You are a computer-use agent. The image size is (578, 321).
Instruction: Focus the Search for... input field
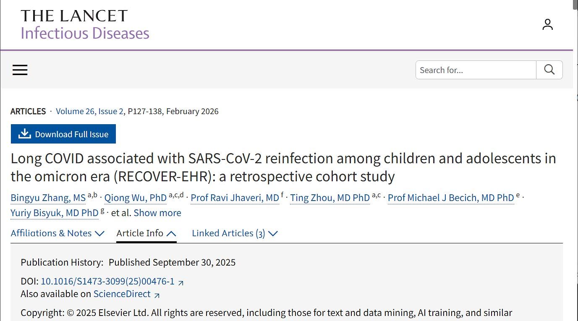point(476,70)
